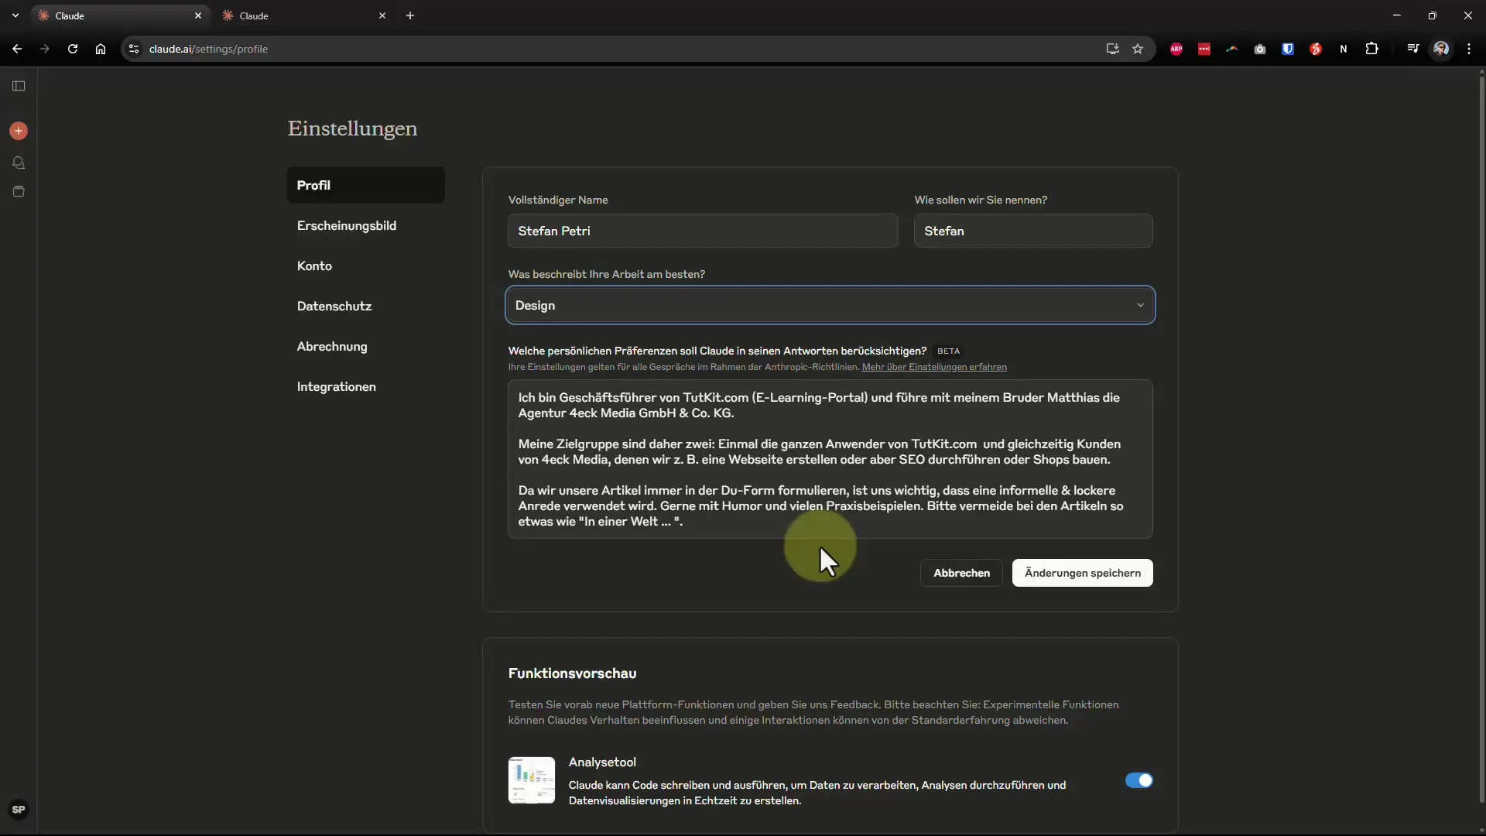Open the Chrome three-dot menu
This screenshot has width=1486, height=836.
[x=1468, y=49]
